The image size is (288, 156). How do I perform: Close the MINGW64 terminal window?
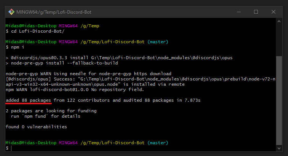[274, 12]
